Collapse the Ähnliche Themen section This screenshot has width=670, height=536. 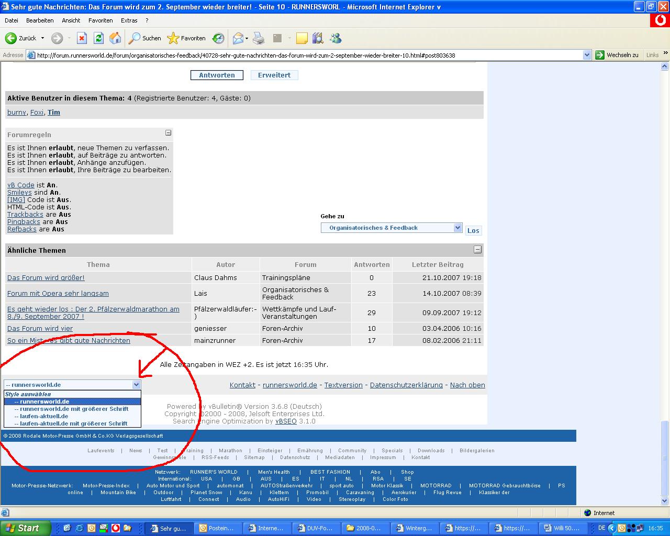click(x=477, y=250)
